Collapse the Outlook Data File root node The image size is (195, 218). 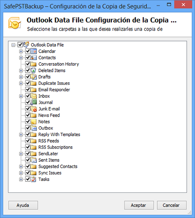[13, 45]
